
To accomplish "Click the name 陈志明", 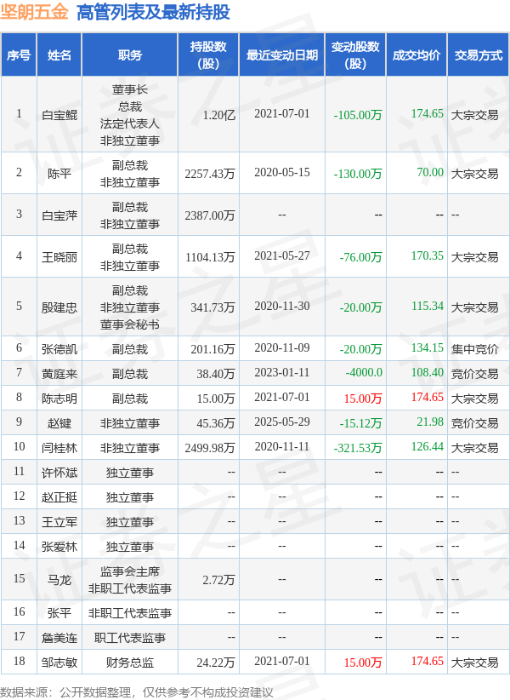I will point(59,399).
